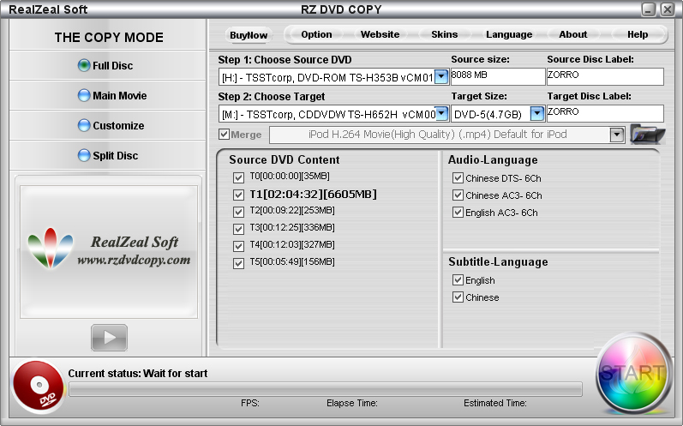The height and width of the screenshot is (426, 683).
Task: Click the colorful START disc button
Action: pyautogui.click(x=632, y=374)
